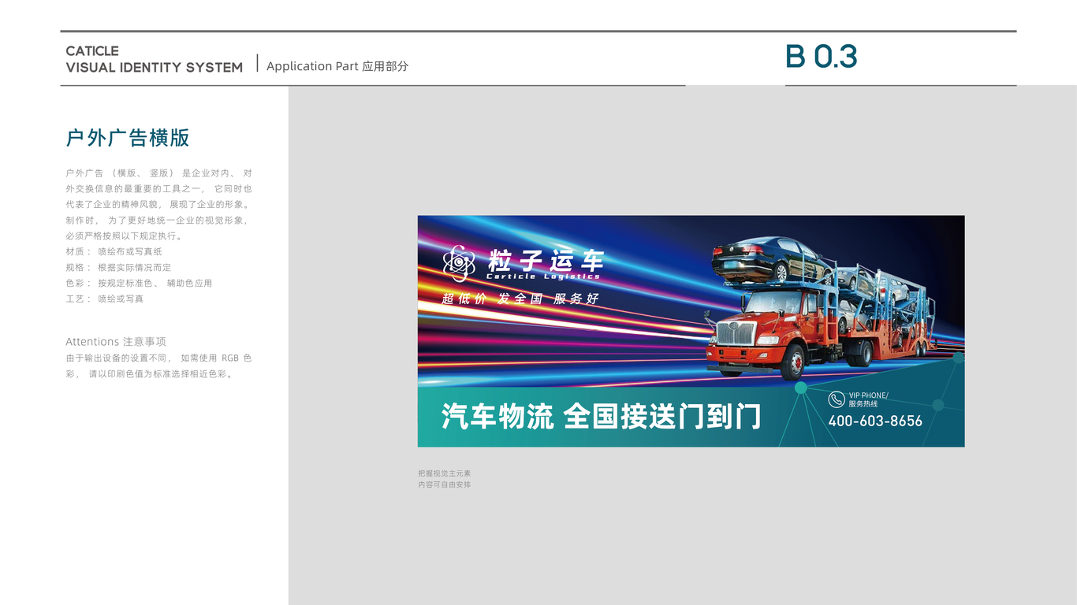Image resolution: width=1077 pixels, height=605 pixels.
Task: Click the phone number "400-603-8656"
Action: tap(875, 421)
